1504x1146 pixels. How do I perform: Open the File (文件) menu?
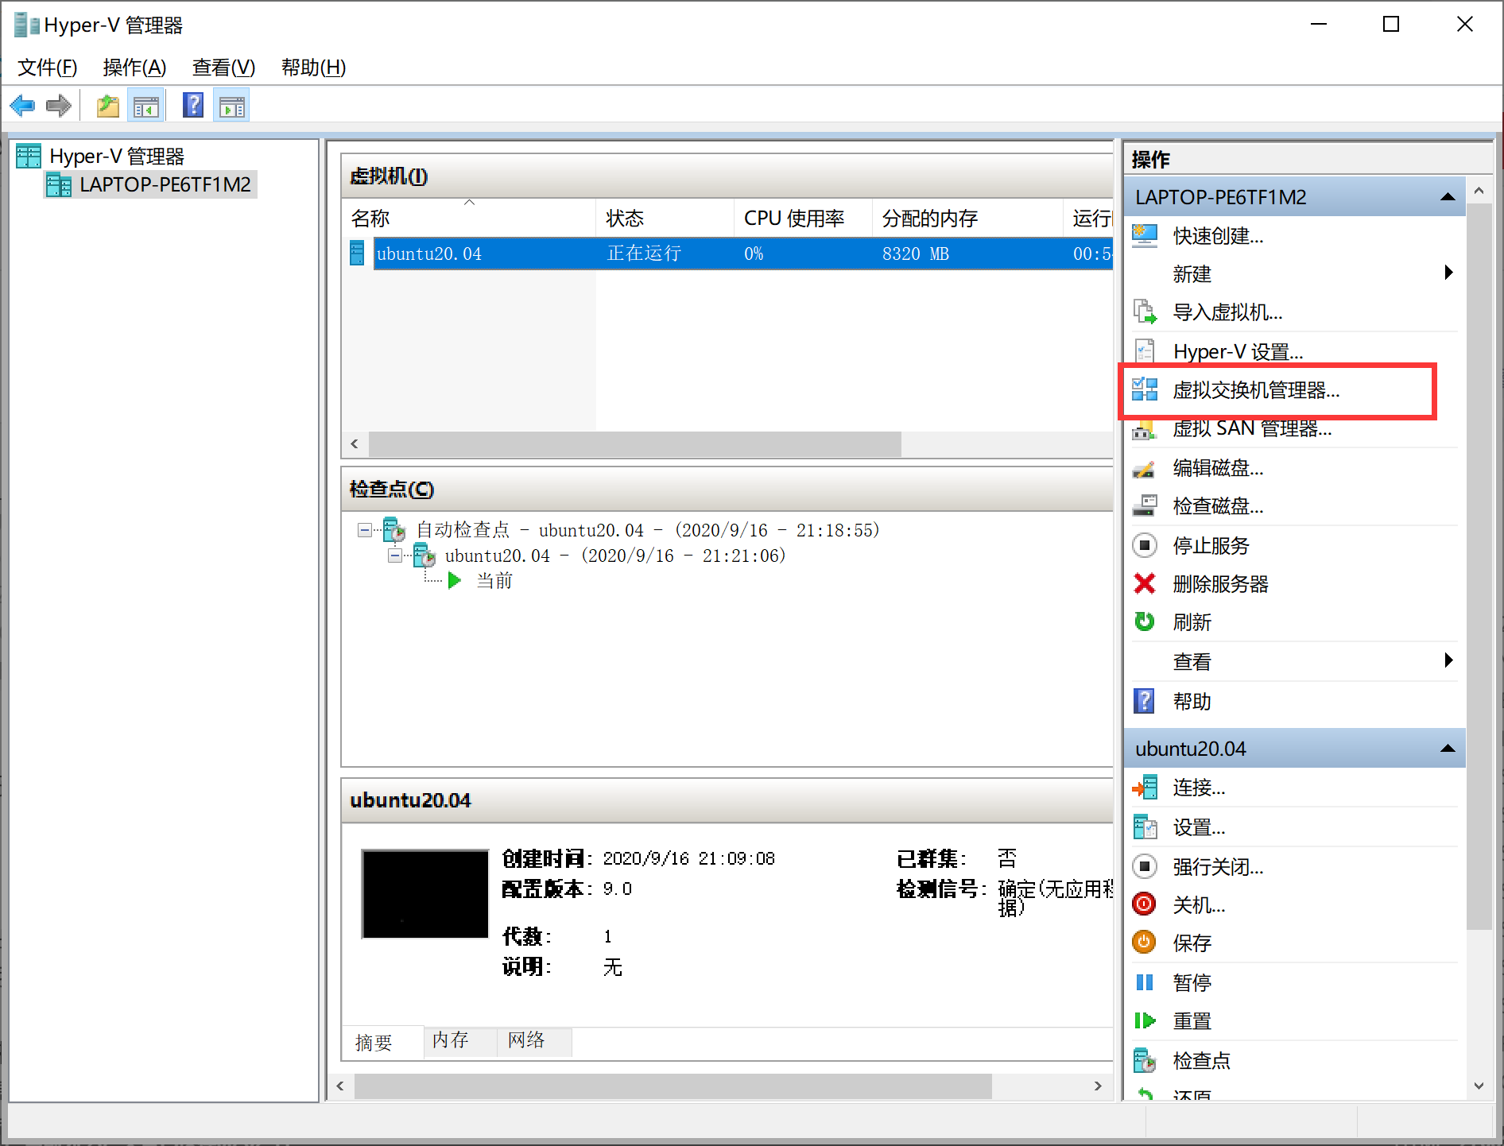(x=48, y=68)
